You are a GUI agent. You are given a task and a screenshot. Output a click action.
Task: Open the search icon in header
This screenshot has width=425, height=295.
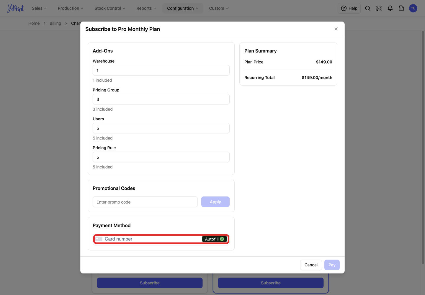point(368,8)
